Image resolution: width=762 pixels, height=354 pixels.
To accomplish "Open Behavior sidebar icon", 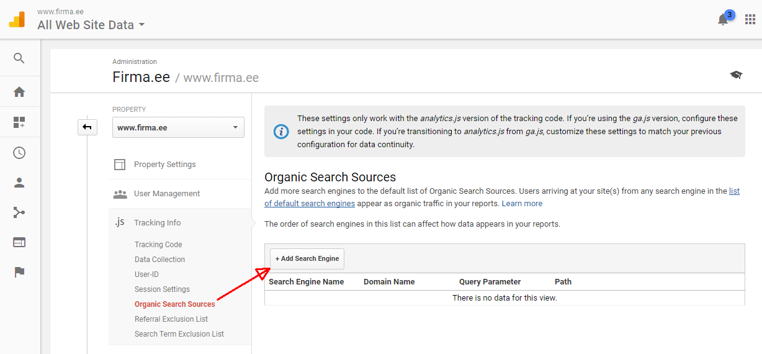I will click(x=19, y=242).
